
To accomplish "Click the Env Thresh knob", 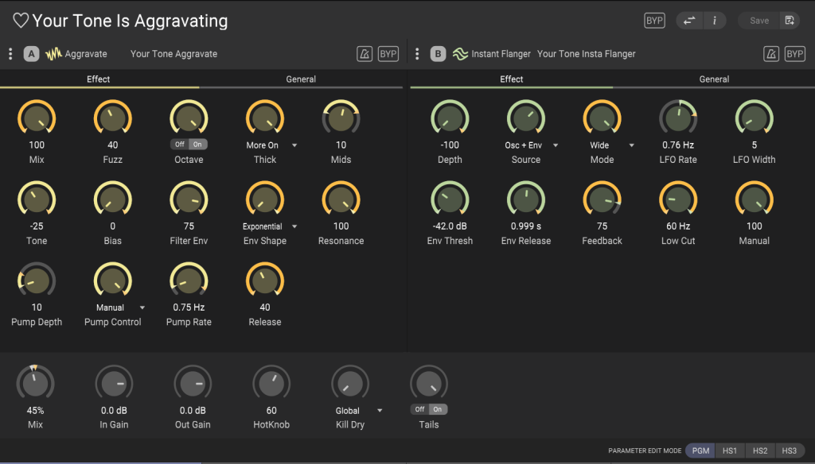I will 450,199.
